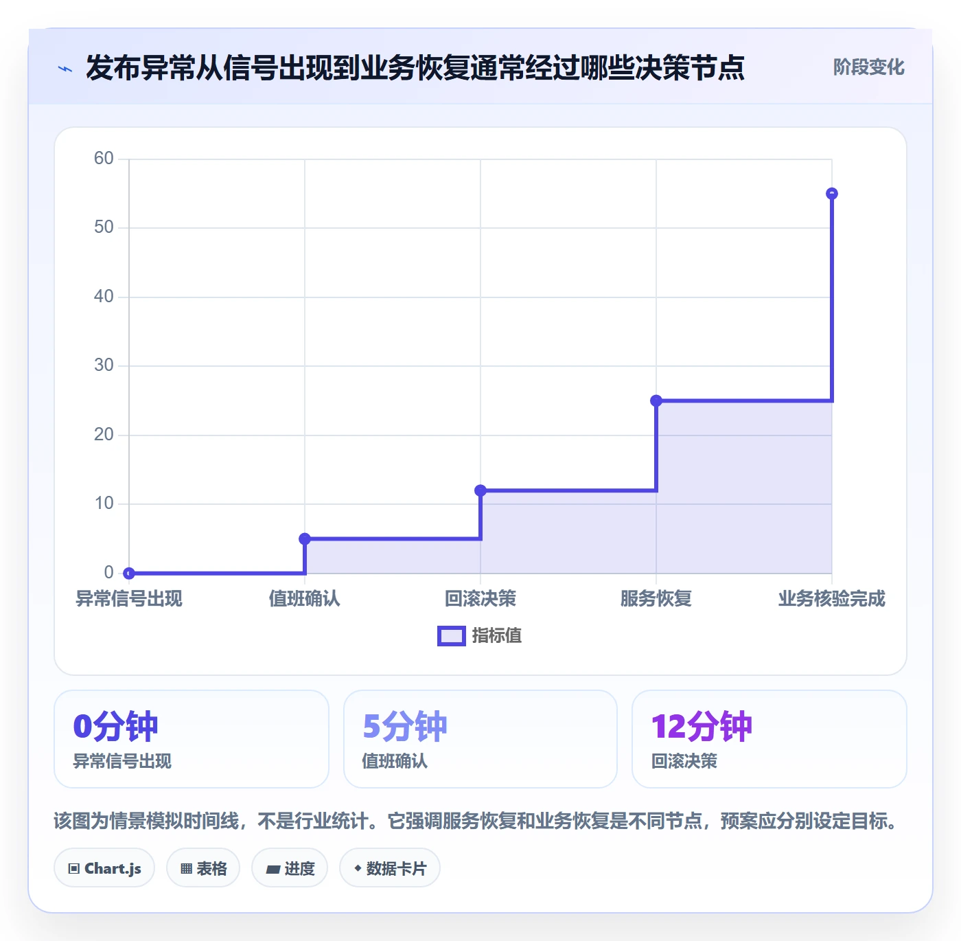
Task: Click the data point at 值班确认
Action: 305,538
